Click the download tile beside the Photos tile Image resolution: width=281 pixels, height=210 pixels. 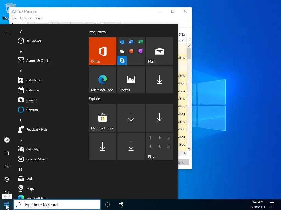click(160, 80)
